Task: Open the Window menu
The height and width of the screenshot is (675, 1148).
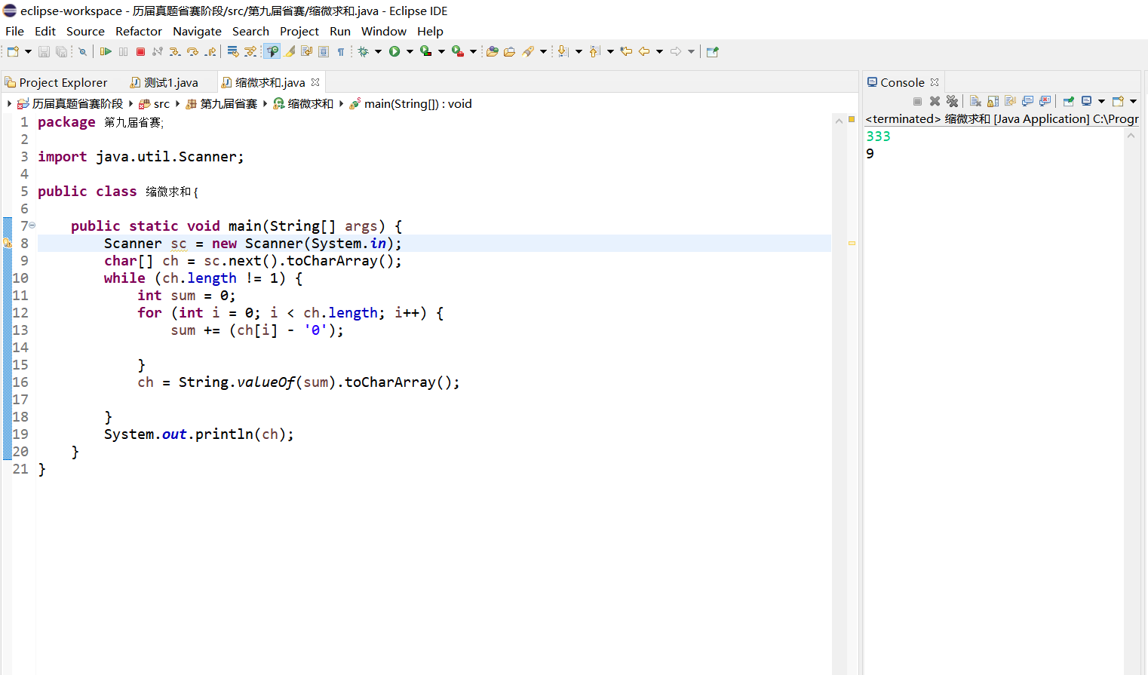Action: click(384, 31)
